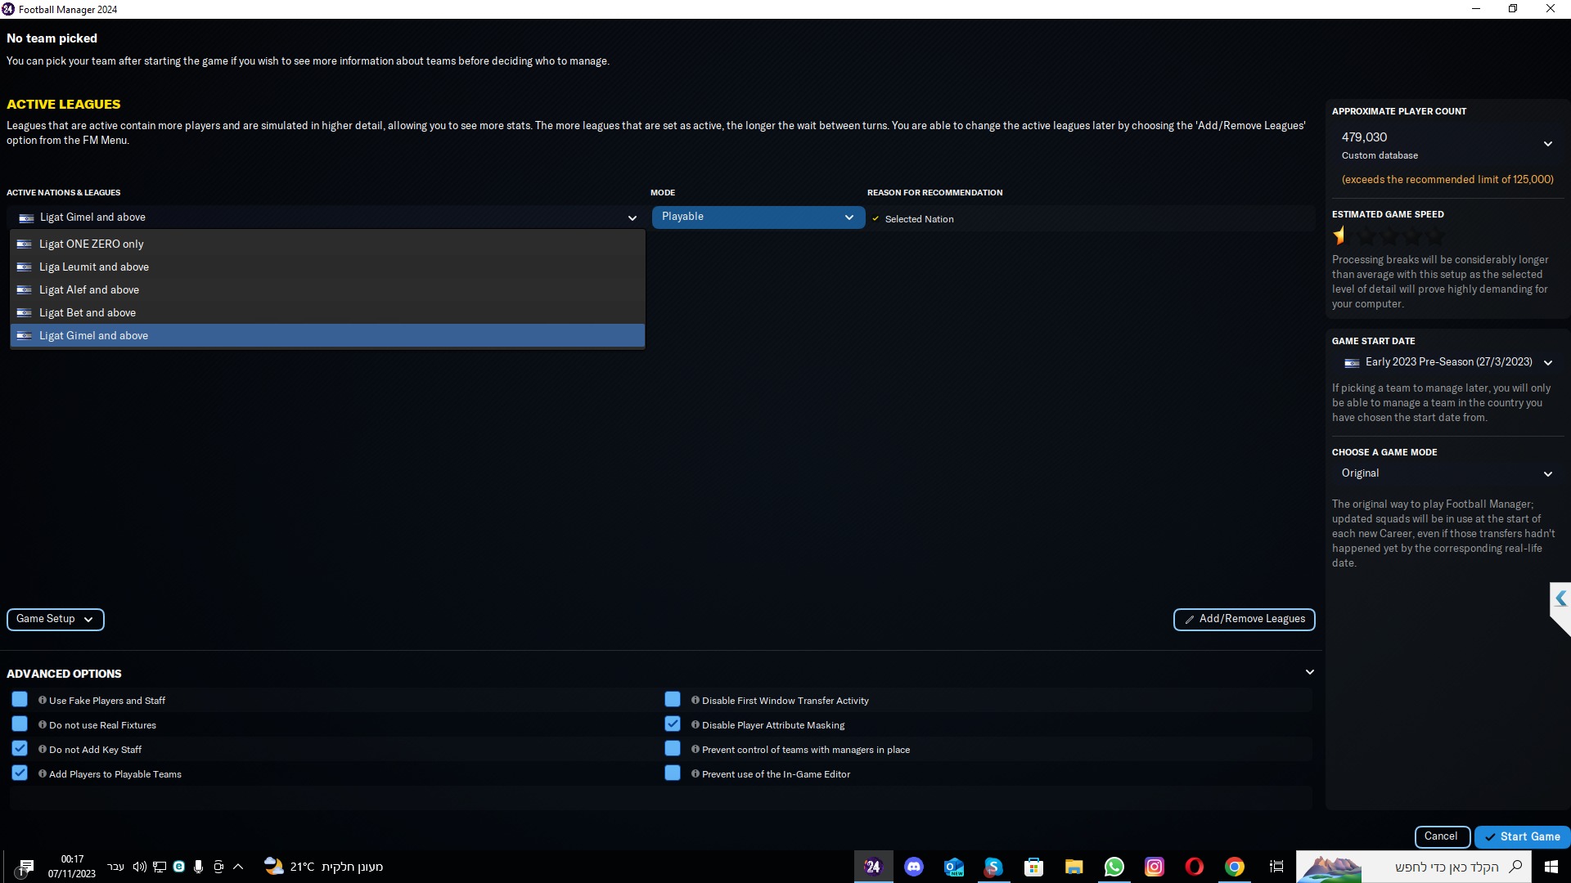Click the info icon beside Disable Player Attribute Masking
The width and height of the screenshot is (1571, 883).
click(695, 725)
